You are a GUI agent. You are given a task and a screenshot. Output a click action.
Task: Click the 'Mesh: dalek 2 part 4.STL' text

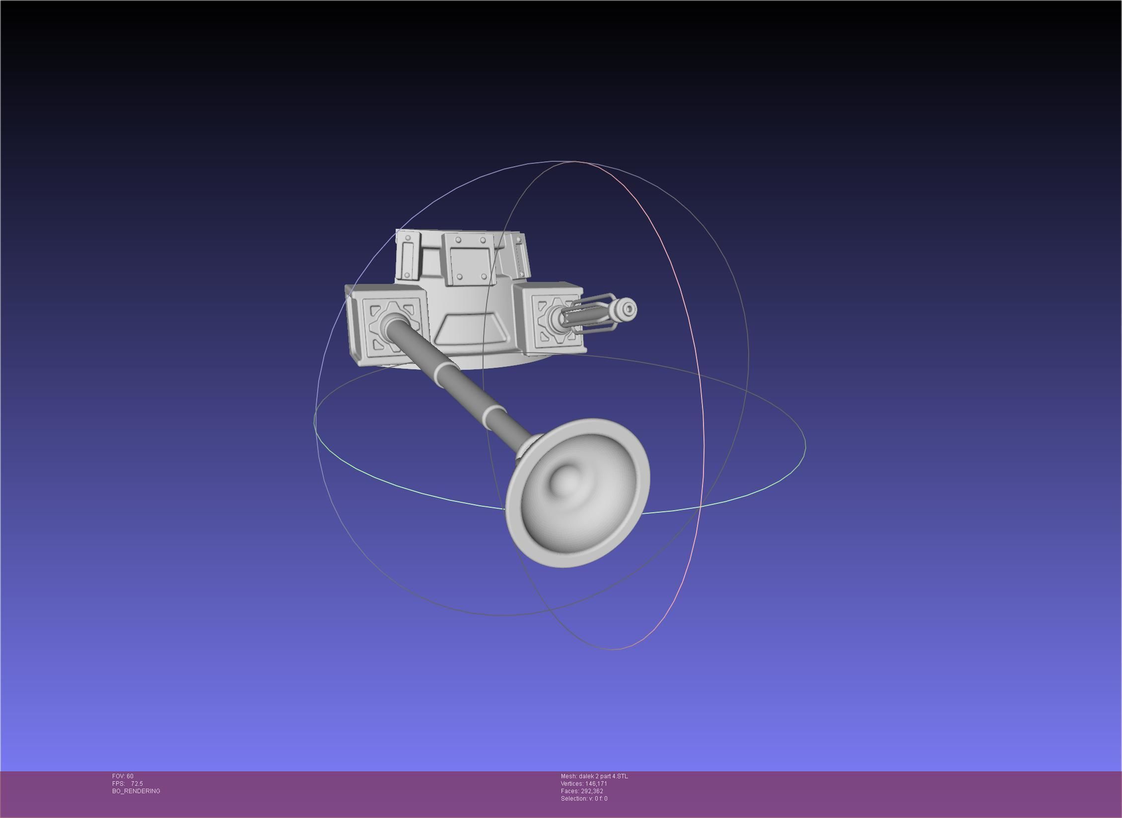[x=594, y=776]
